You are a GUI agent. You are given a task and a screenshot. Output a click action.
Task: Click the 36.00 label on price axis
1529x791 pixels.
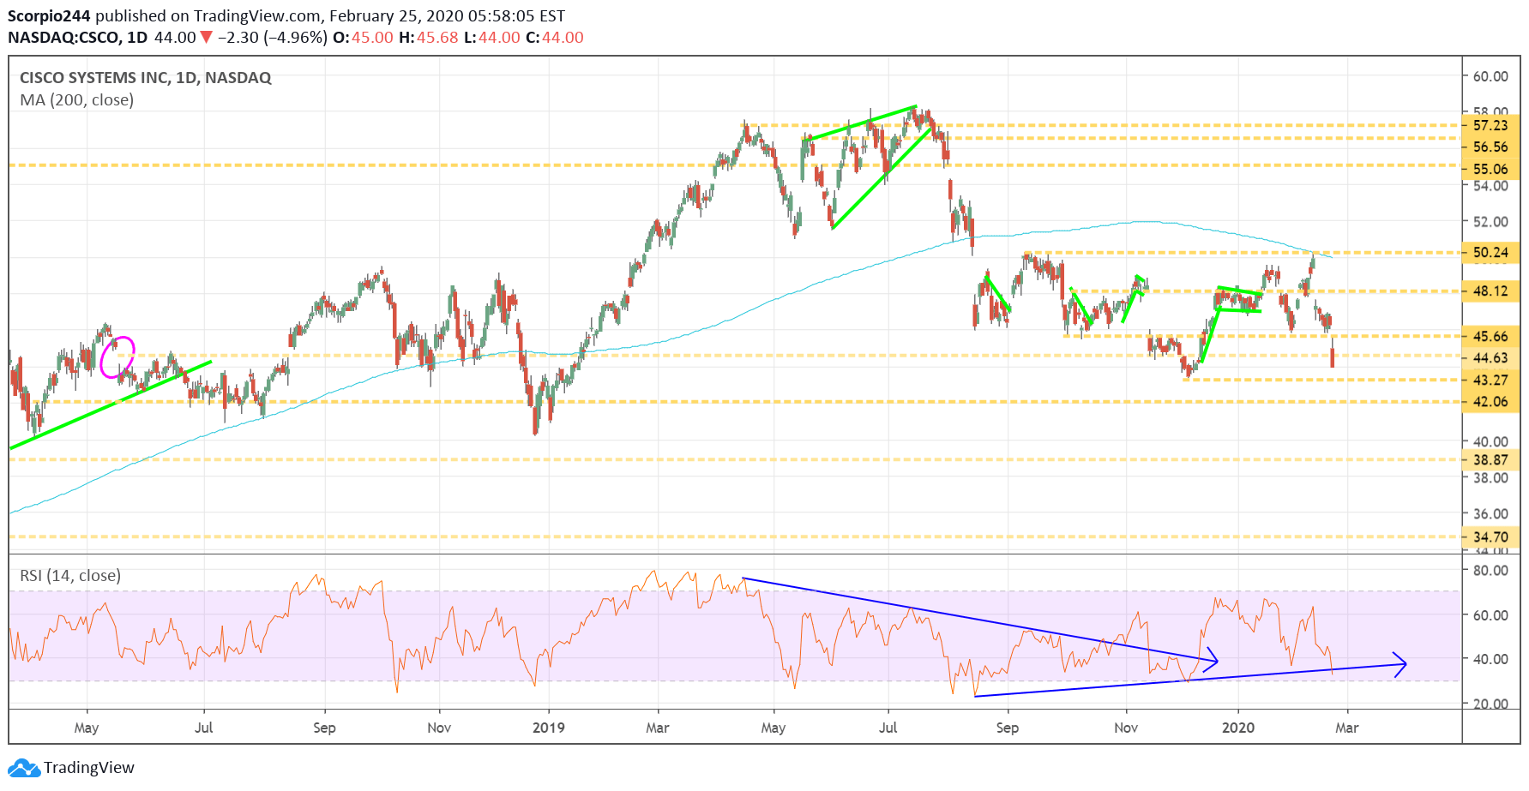[x=1490, y=514]
